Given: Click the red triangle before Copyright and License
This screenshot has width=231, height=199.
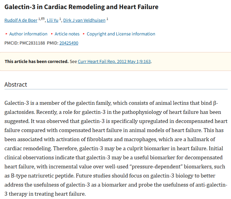Looking at the screenshot, I should tap(84, 34).
